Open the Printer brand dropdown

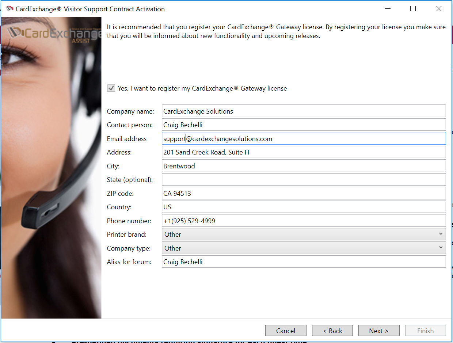point(304,234)
